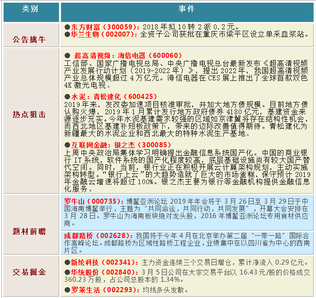This screenshot has width=316, height=298.
Task: Click heading 水泥：青松建化（600425）
Action: click(x=114, y=97)
